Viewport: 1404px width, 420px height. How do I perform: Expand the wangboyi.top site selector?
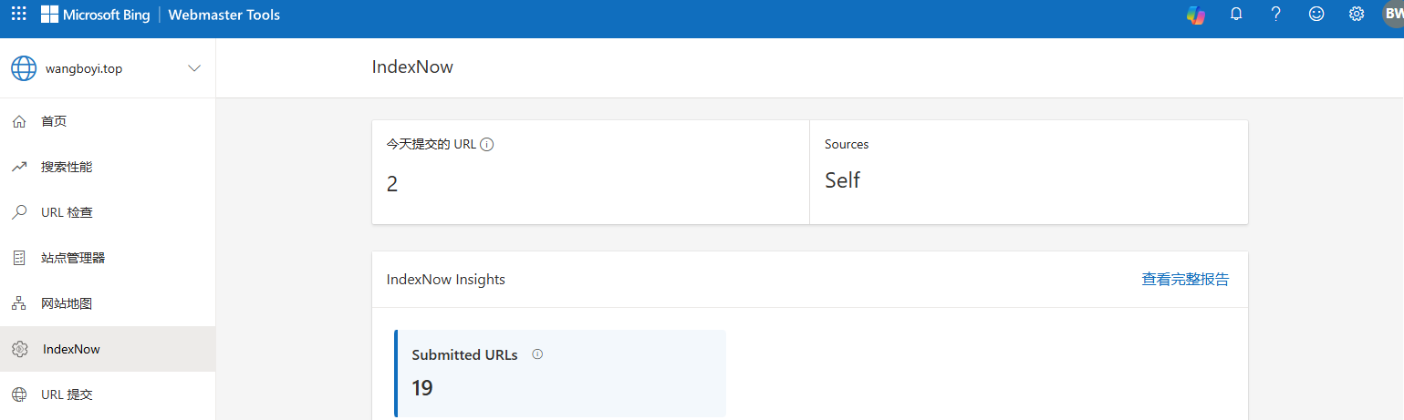(x=84, y=68)
